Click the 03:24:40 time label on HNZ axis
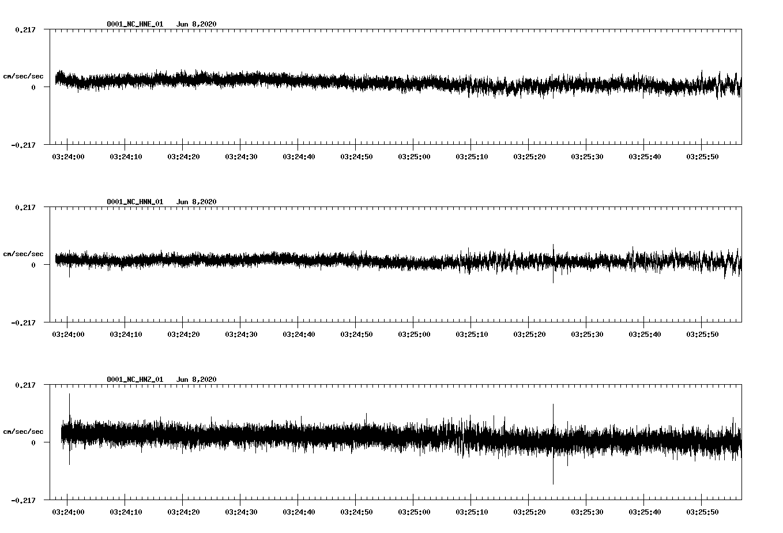The width and height of the screenshot is (783, 533). click(x=299, y=512)
